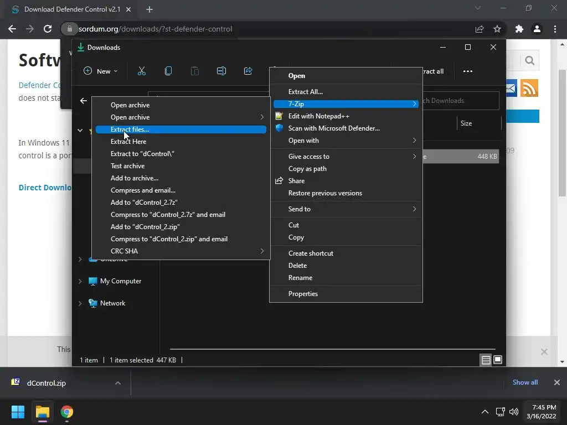This screenshot has height=425, width=567.
Task: Open Properties from context menu
Action: [x=346, y=294]
